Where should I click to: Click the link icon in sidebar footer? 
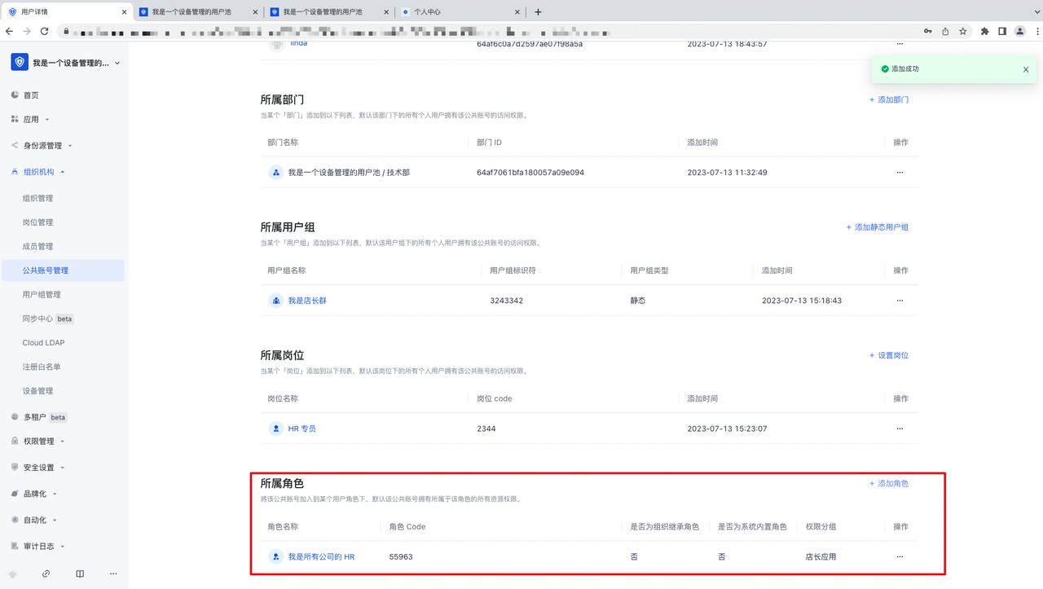pyautogui.click(x=46, y=574)
